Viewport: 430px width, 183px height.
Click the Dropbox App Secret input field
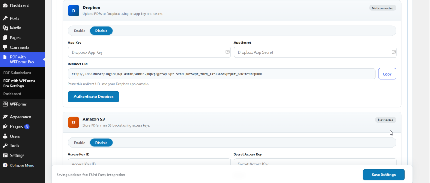coord(315,52)
